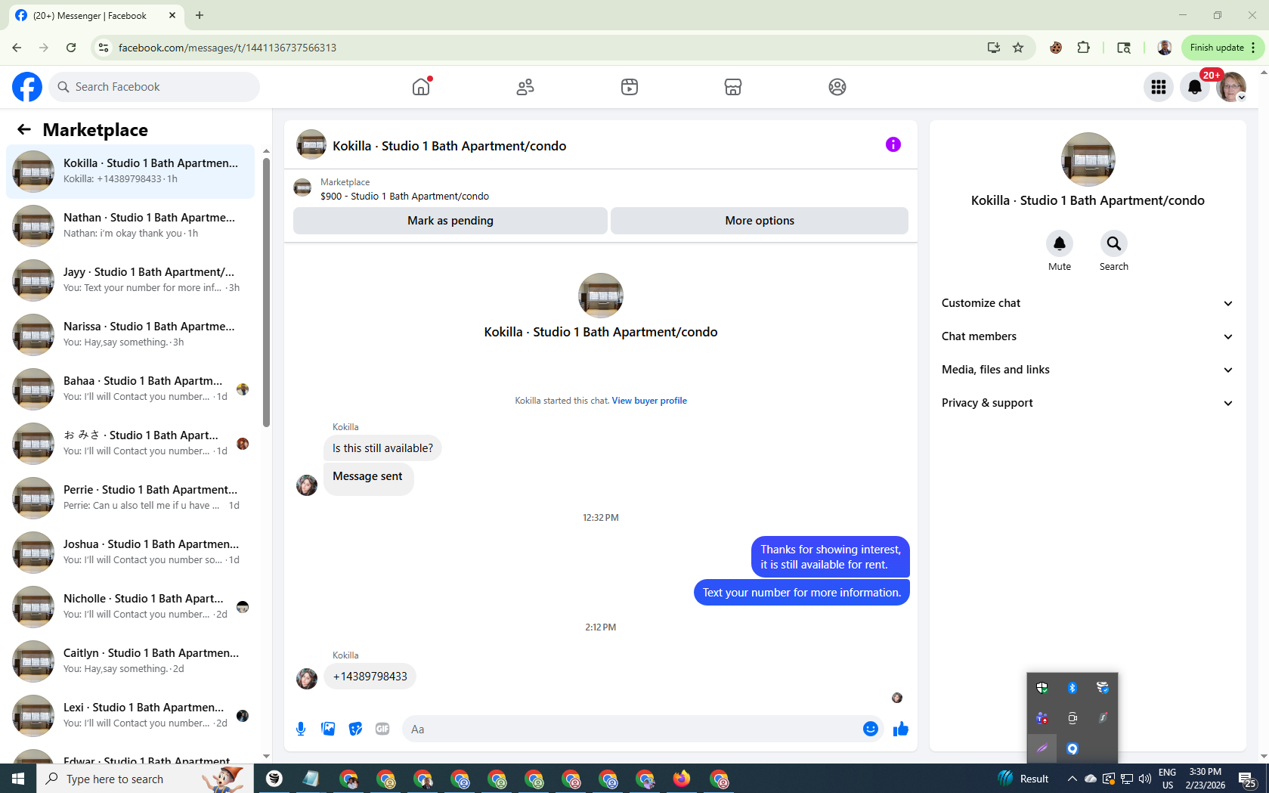
Task: Click the Bluetooth tray icon
Action: click(1072, 688)
